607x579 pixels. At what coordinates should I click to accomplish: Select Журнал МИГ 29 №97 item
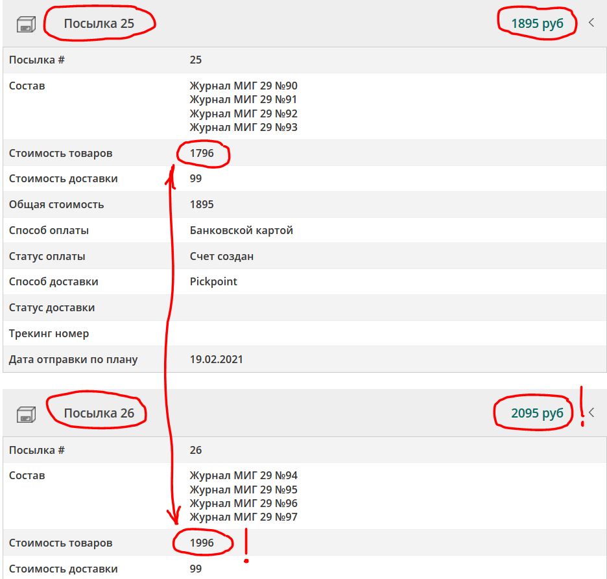coord(243,517)
